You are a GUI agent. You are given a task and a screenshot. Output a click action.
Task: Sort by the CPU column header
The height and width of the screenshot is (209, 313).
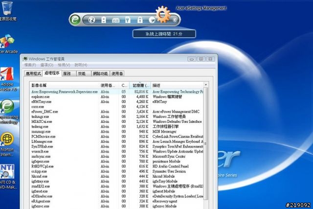(x=124, y=85)
